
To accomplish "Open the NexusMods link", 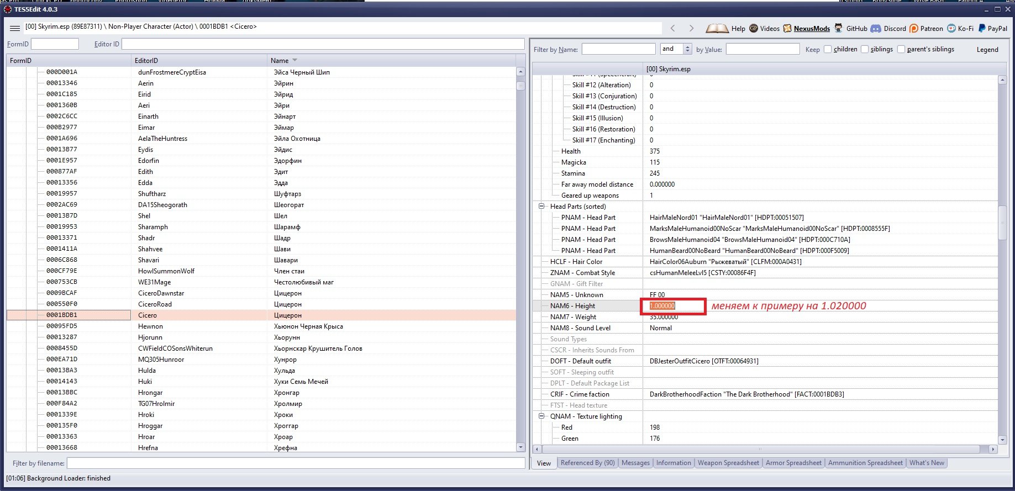I will coord(811,28).
